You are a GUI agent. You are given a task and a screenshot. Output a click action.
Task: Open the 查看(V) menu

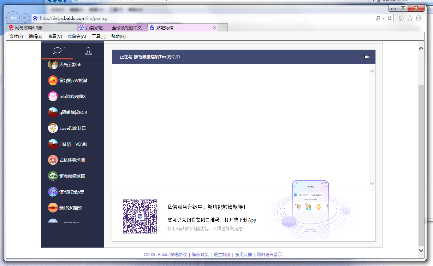(55, 36)
